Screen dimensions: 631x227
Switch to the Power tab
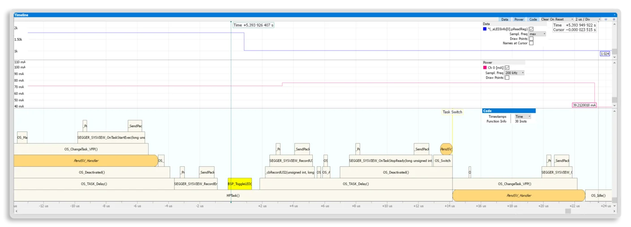[519, 20]
